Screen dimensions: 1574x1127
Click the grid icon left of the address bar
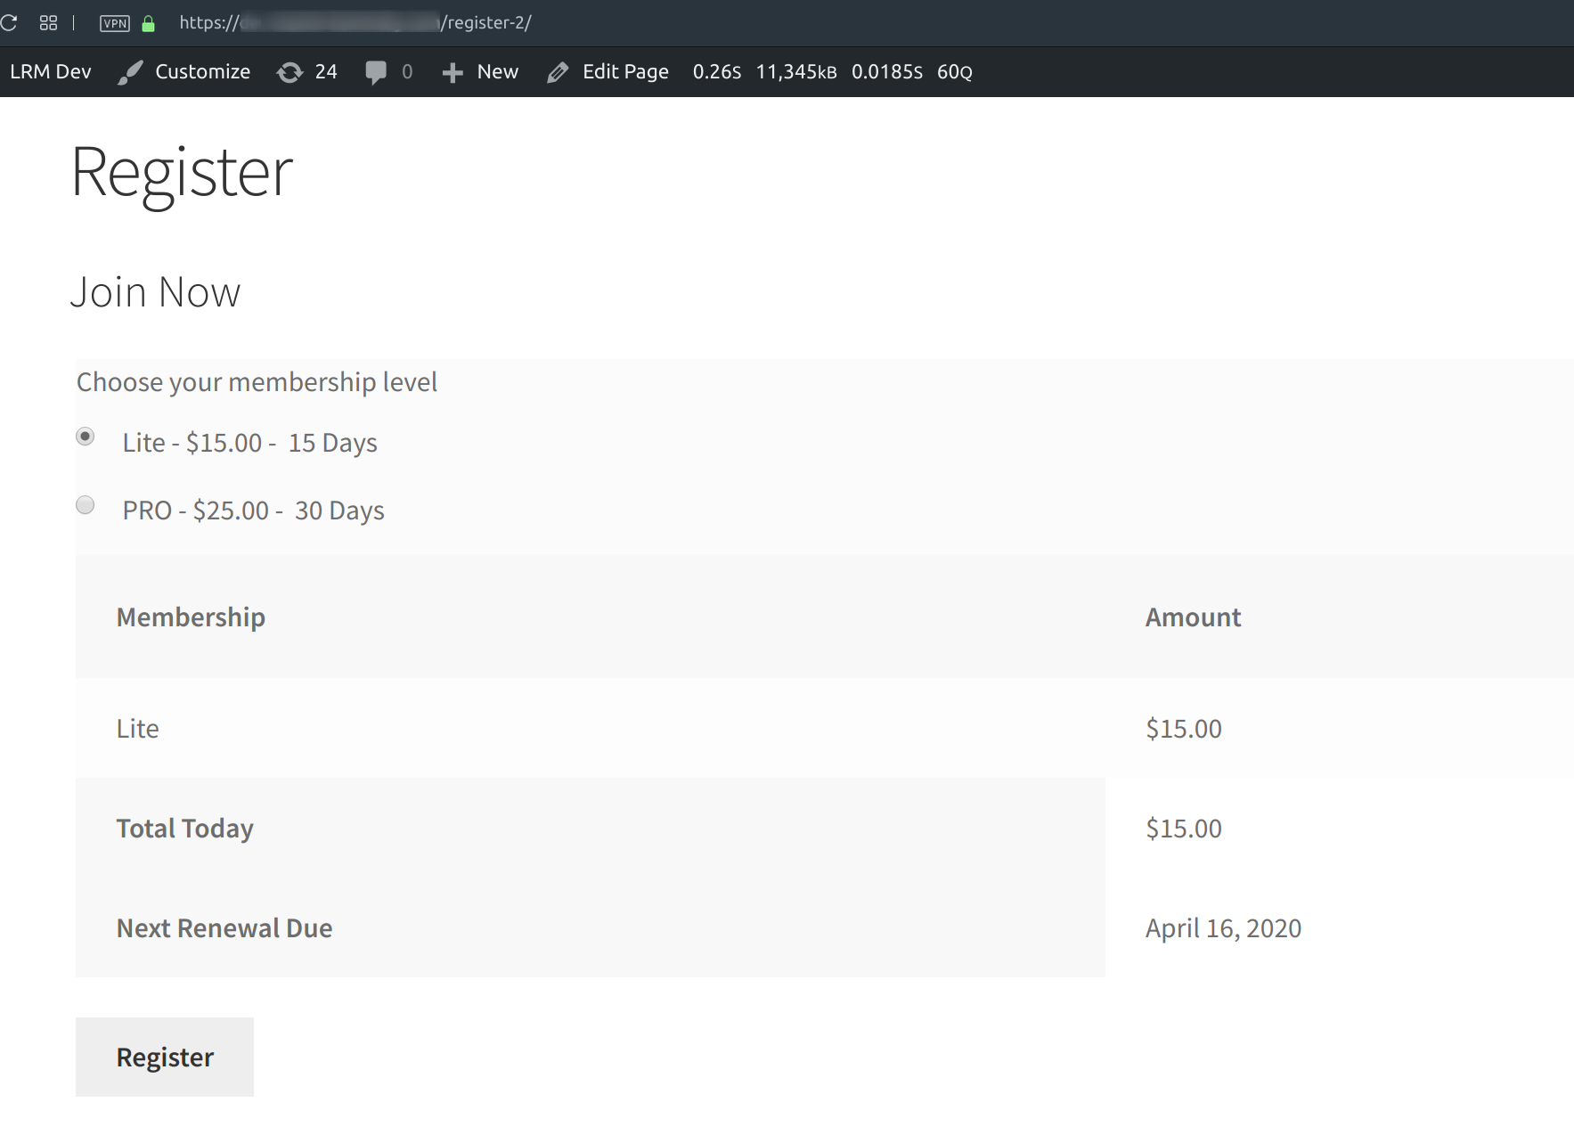(48, 22)
